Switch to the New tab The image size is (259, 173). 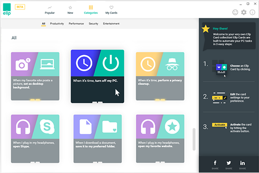(70, 10)
